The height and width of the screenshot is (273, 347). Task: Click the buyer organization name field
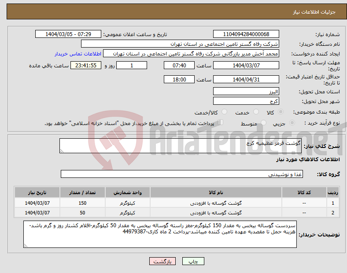(180, 44)
